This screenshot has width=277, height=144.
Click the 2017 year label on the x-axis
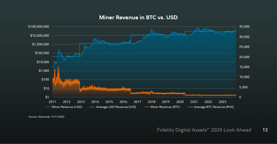[137, 102]
